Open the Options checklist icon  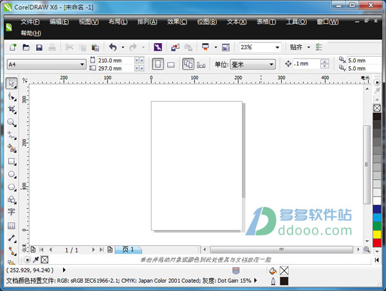click(x=319, y=47)
